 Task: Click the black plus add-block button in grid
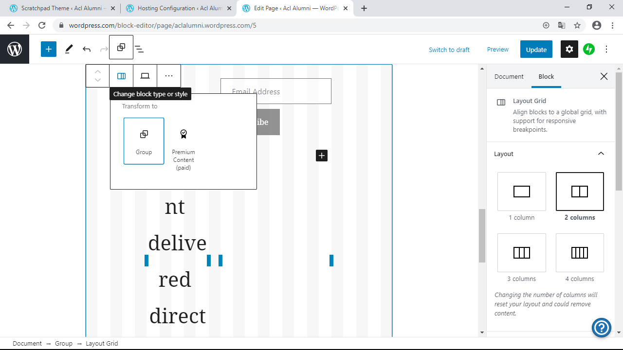322,156
